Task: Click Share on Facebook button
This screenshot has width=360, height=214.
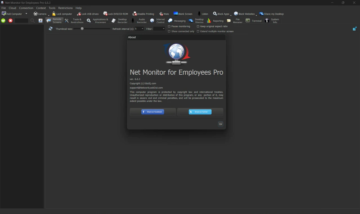Action: [x=153, y=112]
